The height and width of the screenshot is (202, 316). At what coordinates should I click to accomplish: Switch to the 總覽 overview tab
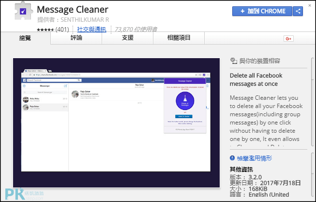25,38
